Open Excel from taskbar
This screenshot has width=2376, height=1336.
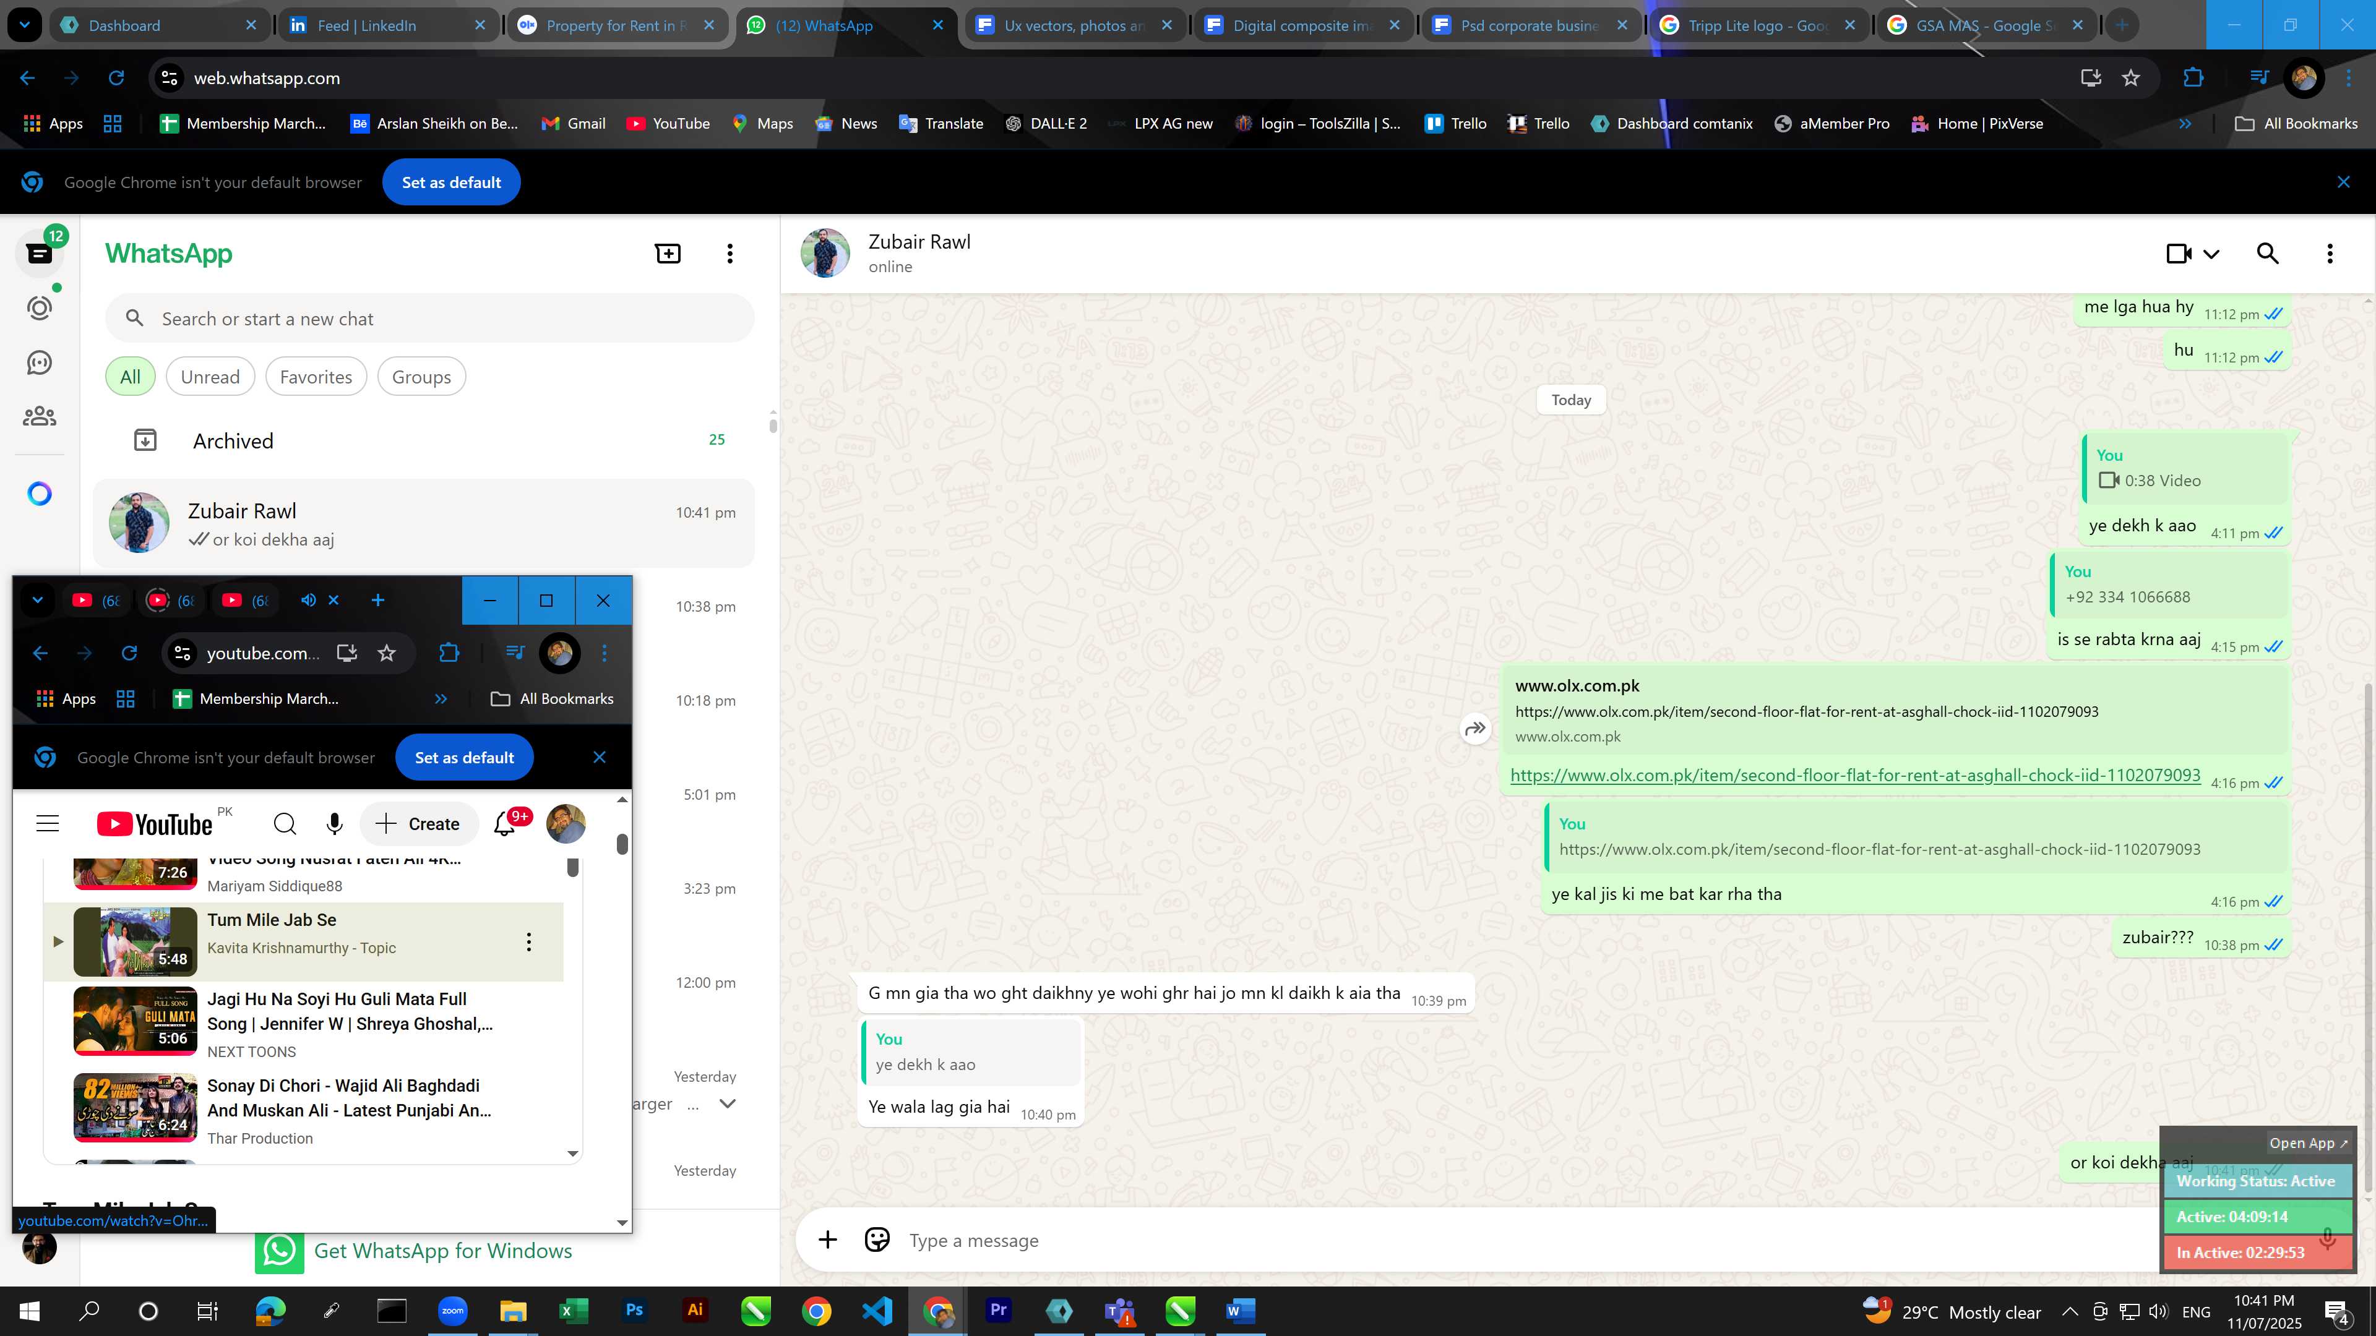[x=574, y=1311]
